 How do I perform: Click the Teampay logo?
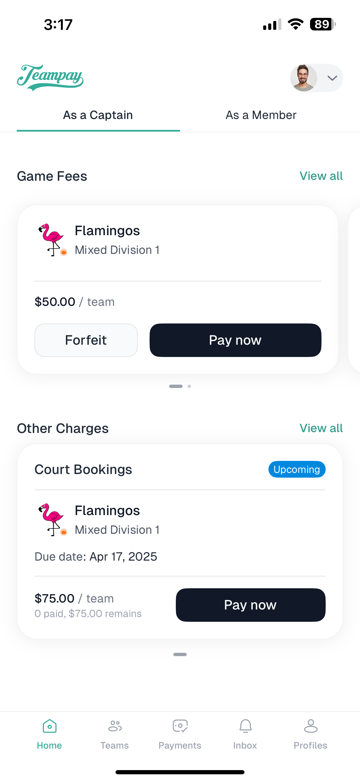tap(50, 77)
